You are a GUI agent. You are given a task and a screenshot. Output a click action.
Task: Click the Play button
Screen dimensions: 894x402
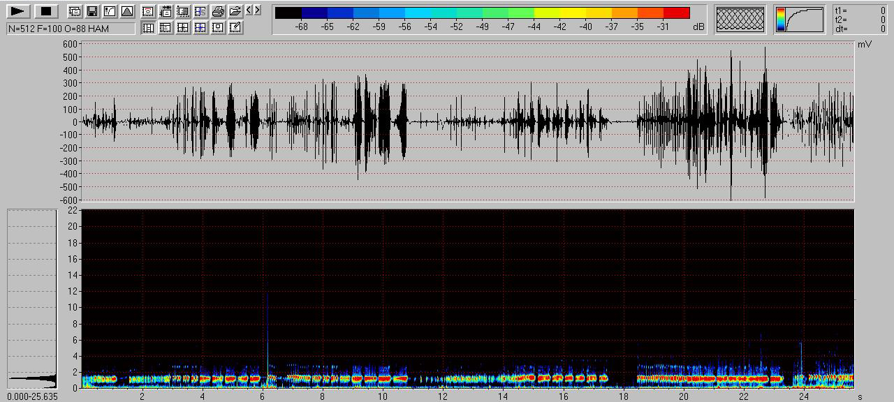click(19, 11)
